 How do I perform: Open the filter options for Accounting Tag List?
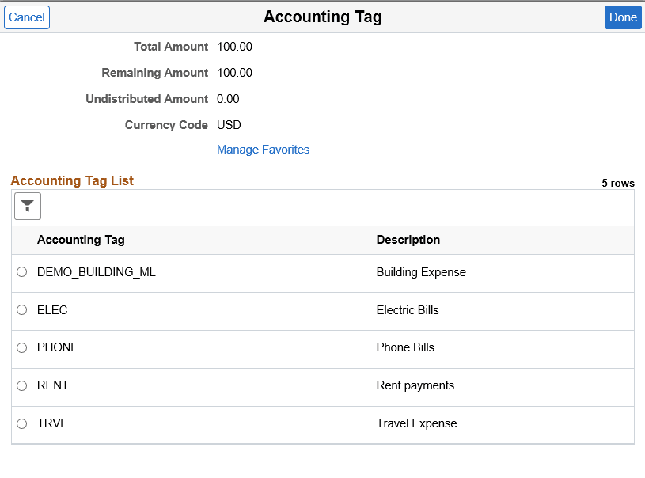(27, 206)
